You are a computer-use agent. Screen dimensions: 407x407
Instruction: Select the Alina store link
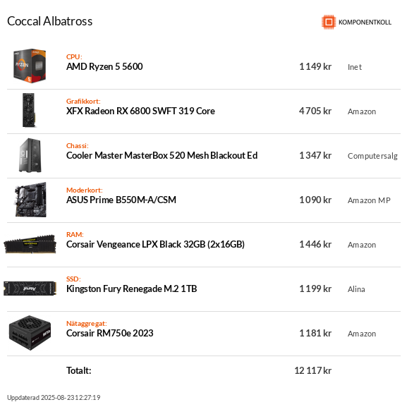point(356,289)
